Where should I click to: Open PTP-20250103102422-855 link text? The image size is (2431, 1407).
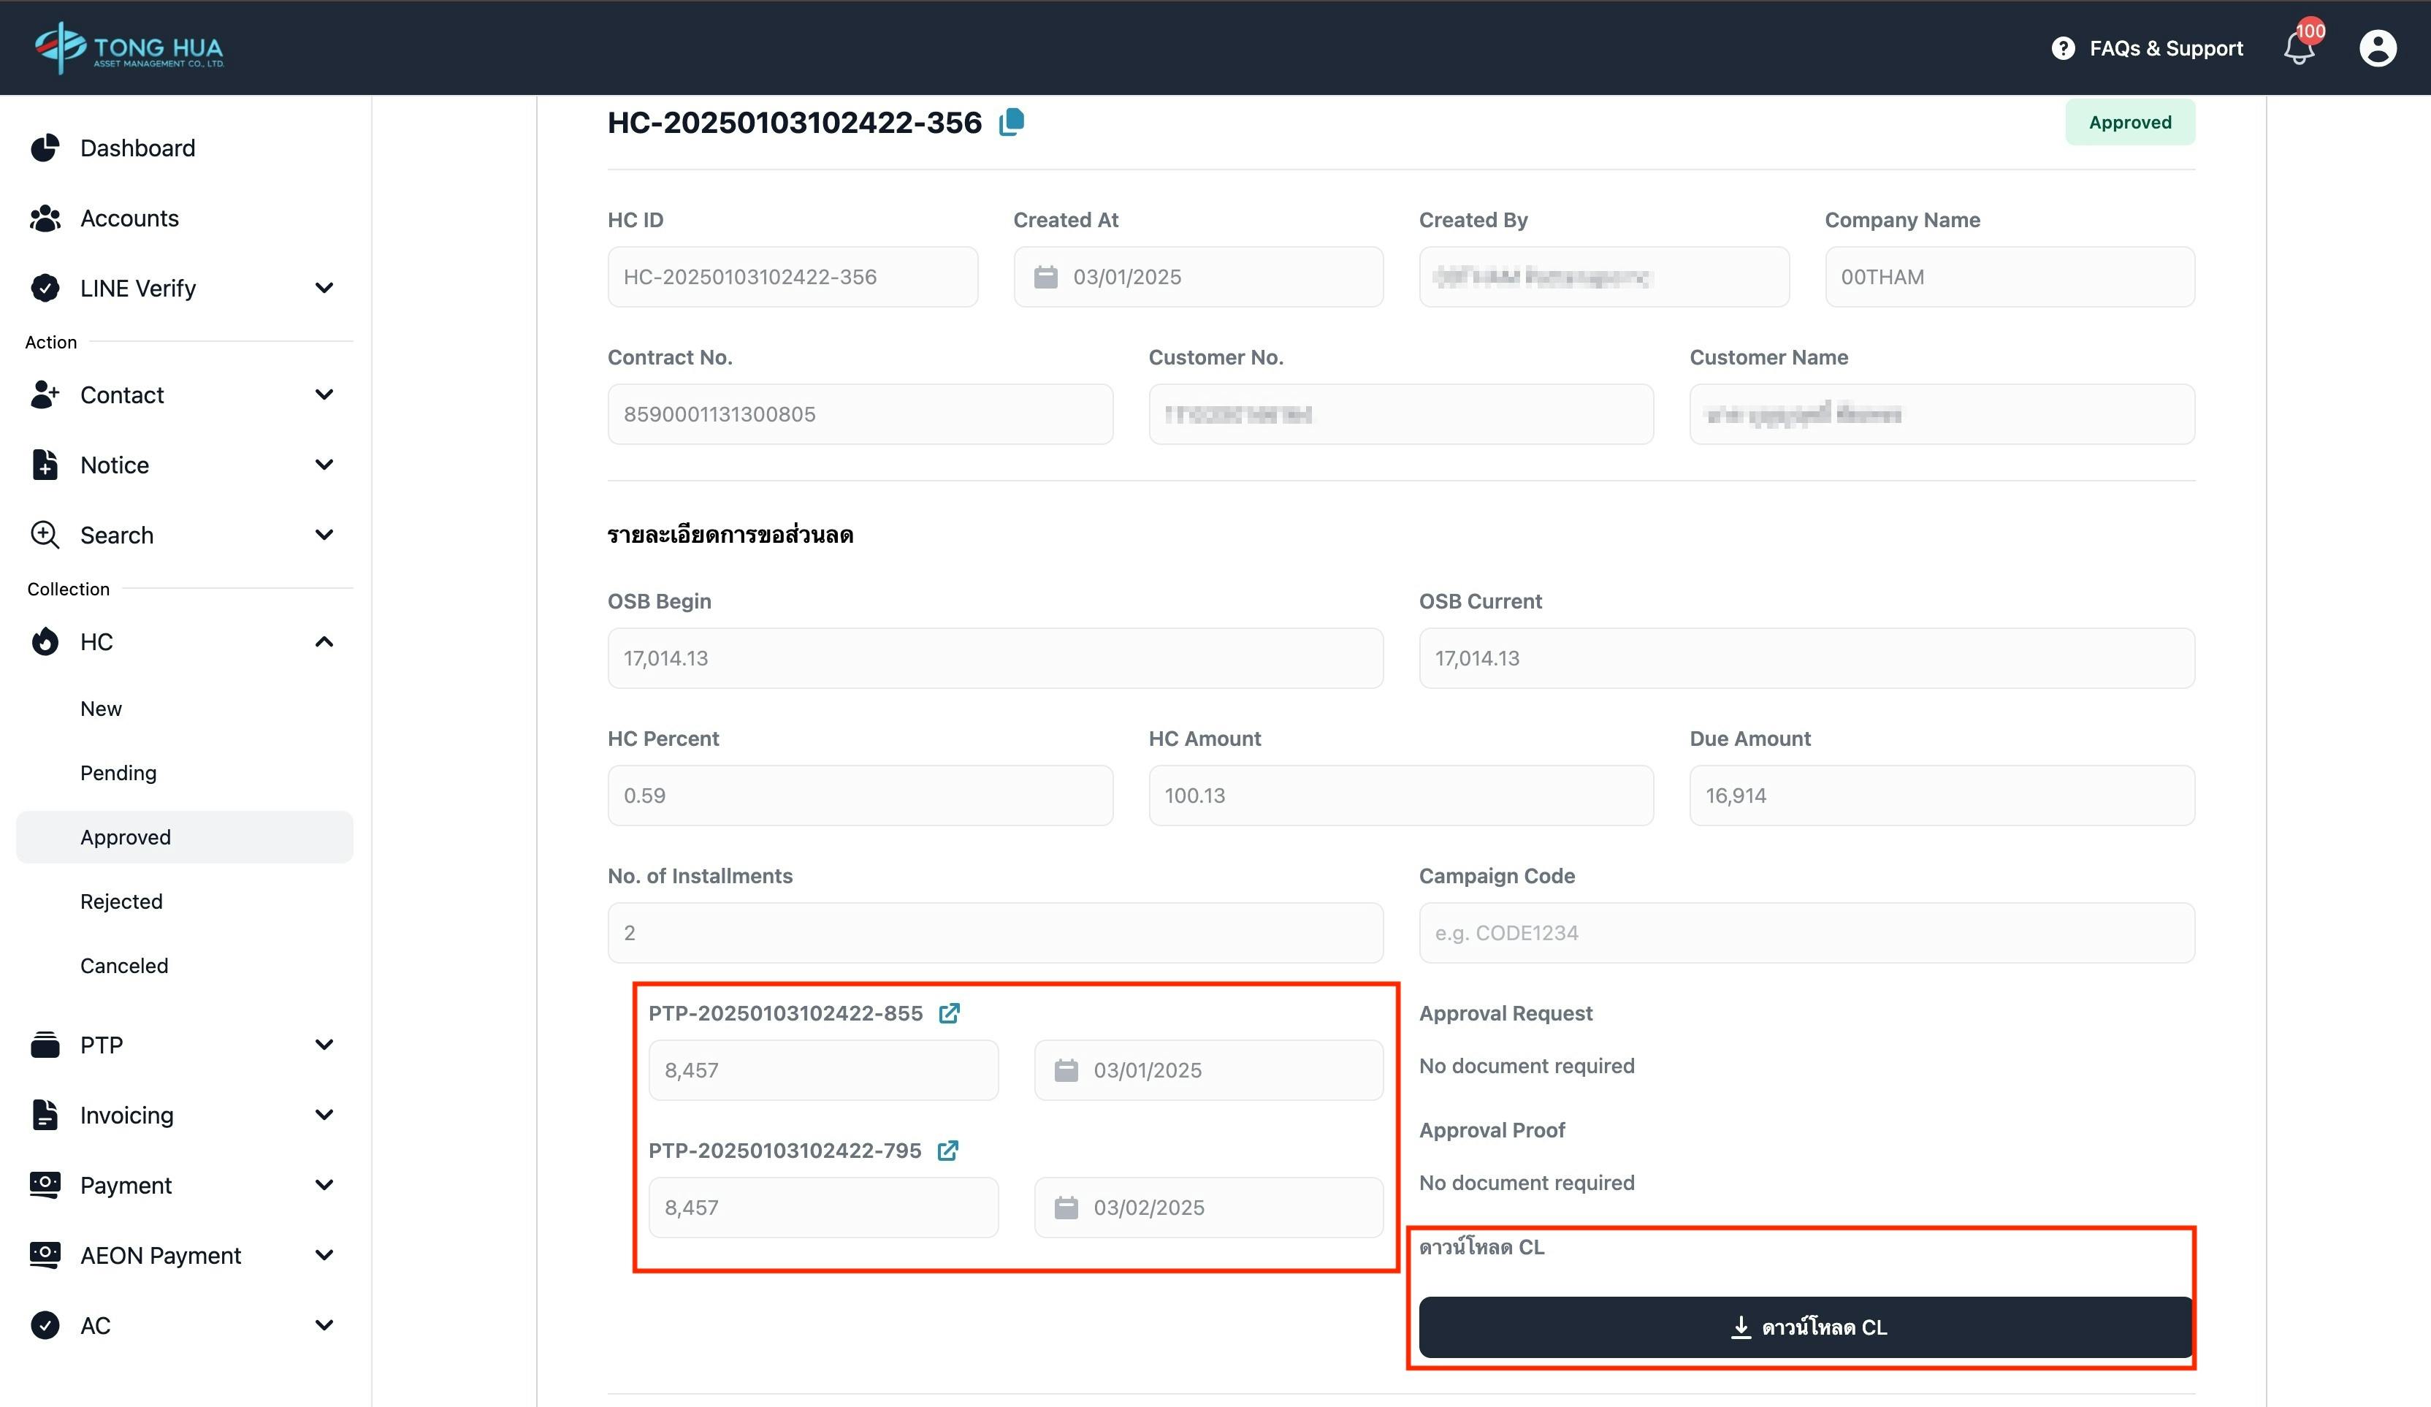click(785, 1013)
